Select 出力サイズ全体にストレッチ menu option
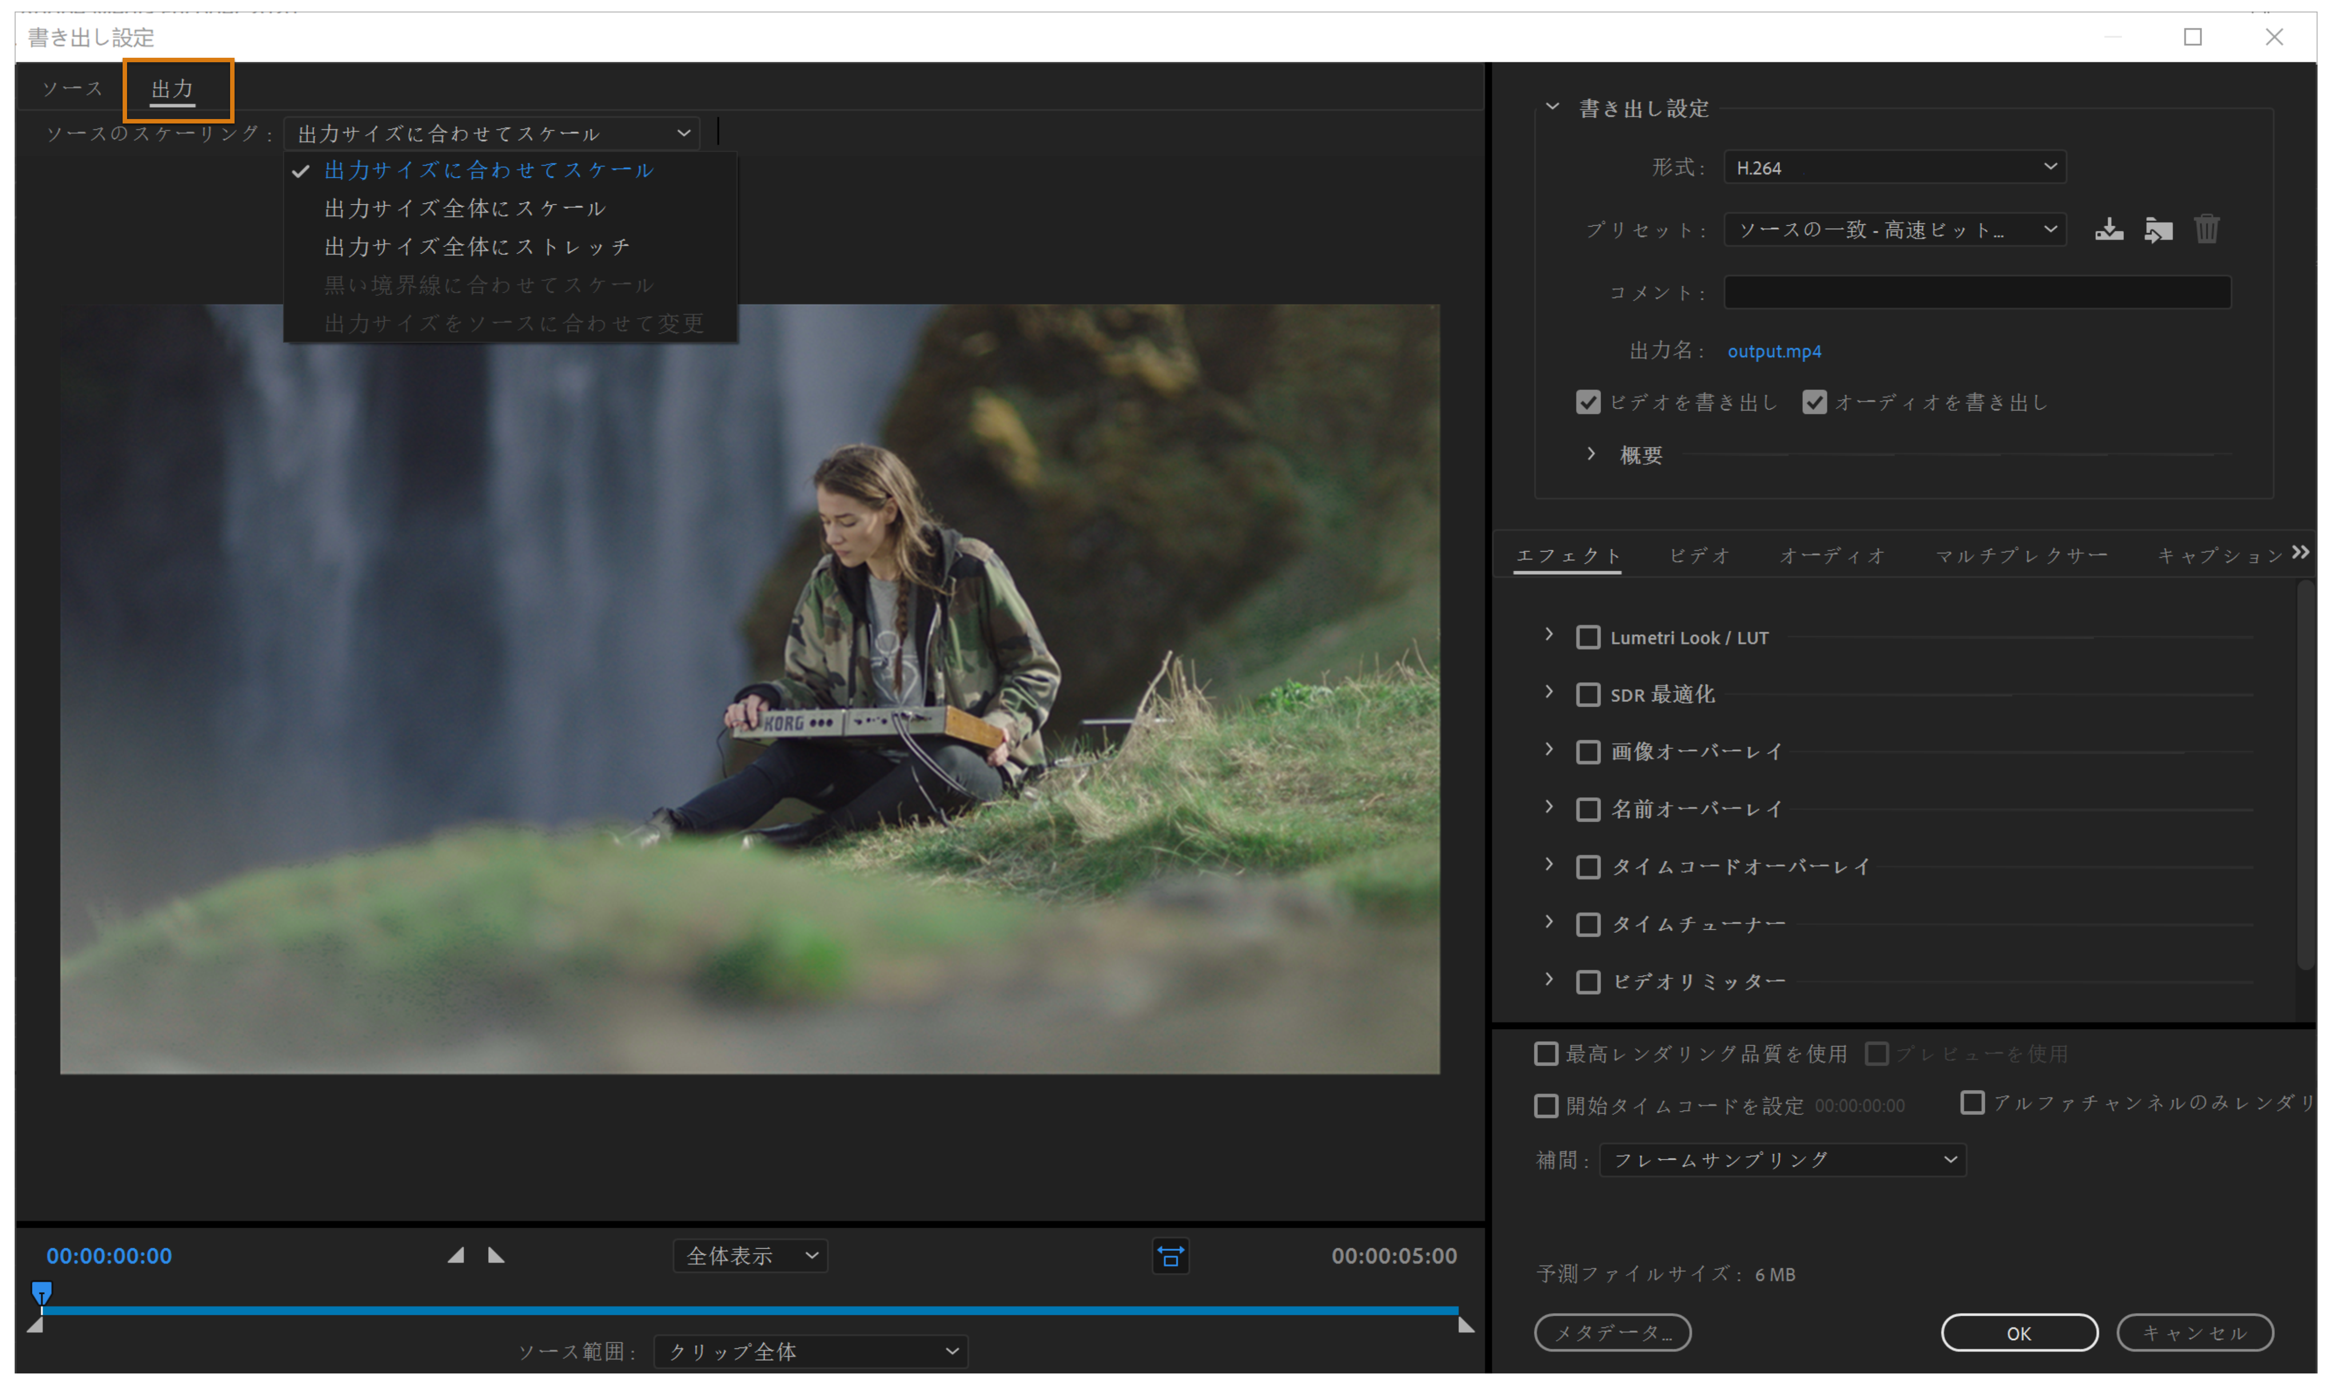This screenshot has height=1389, width=2330. click(x=477, y=247)
